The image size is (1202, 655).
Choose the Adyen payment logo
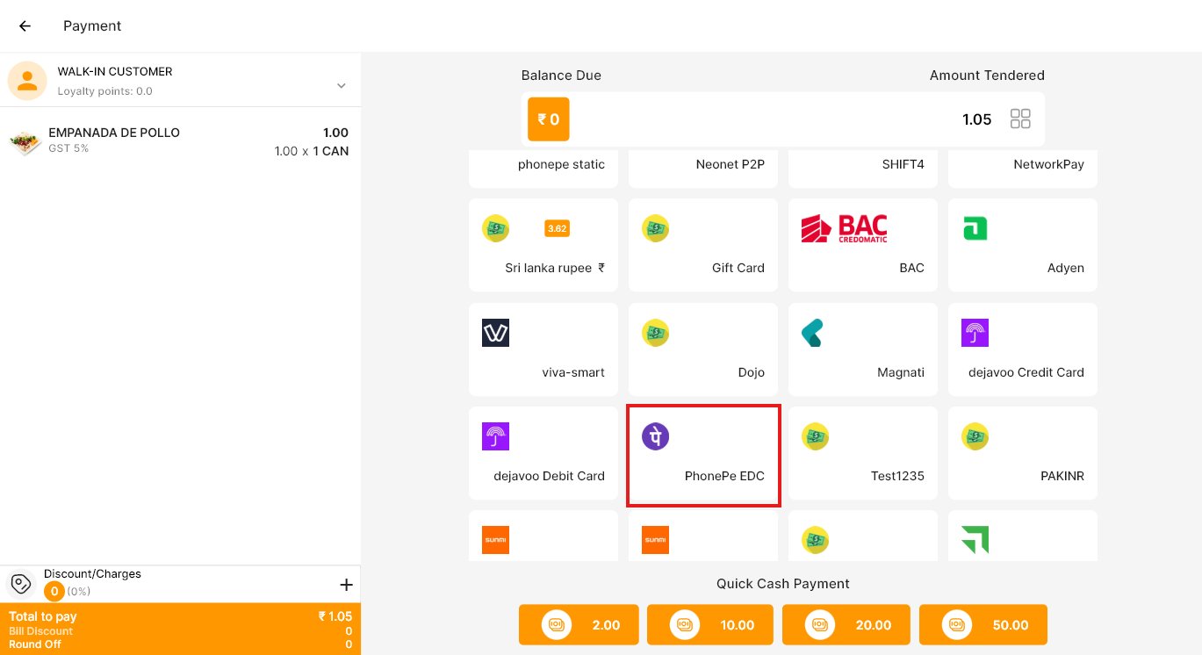coord(975,228)
